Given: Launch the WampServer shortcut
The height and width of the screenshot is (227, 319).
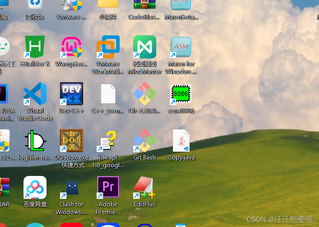Looking at the screenshot, I should (72, 47).
